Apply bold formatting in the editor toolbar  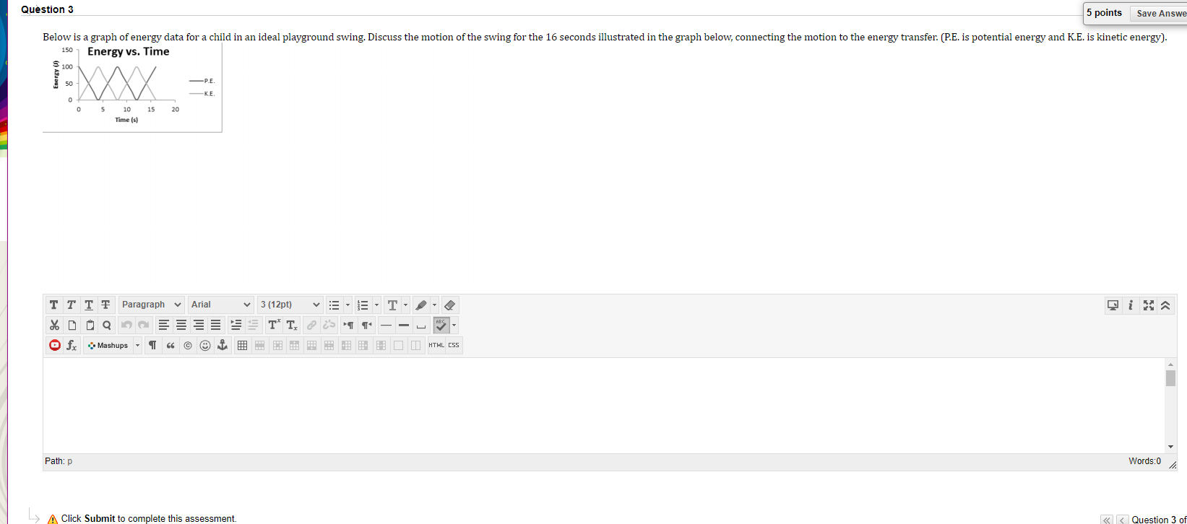[54, 305]
